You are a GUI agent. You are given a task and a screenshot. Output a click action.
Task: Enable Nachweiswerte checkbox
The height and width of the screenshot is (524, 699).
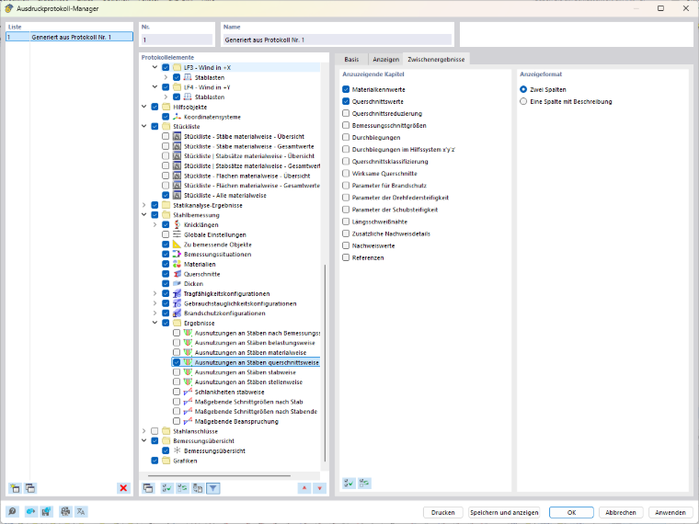tap(346, 245)
